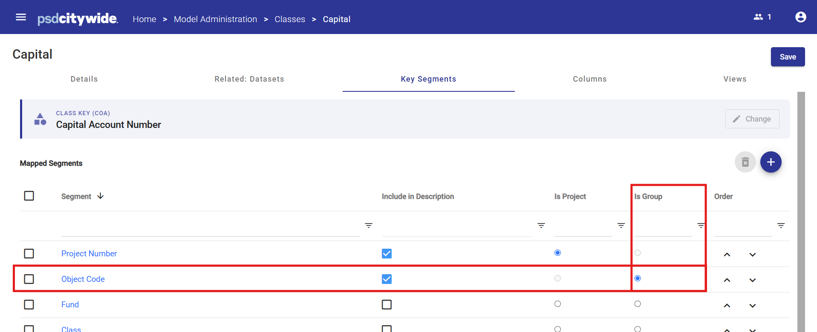Select Is Project radio for Object Code
The image size is (817, 332).
pyautogui.click(x=557, y=278)
